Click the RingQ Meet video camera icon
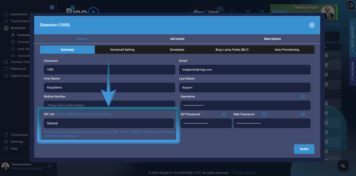The width and height of the screenshot is (356, 176). [x=350, y=5]
